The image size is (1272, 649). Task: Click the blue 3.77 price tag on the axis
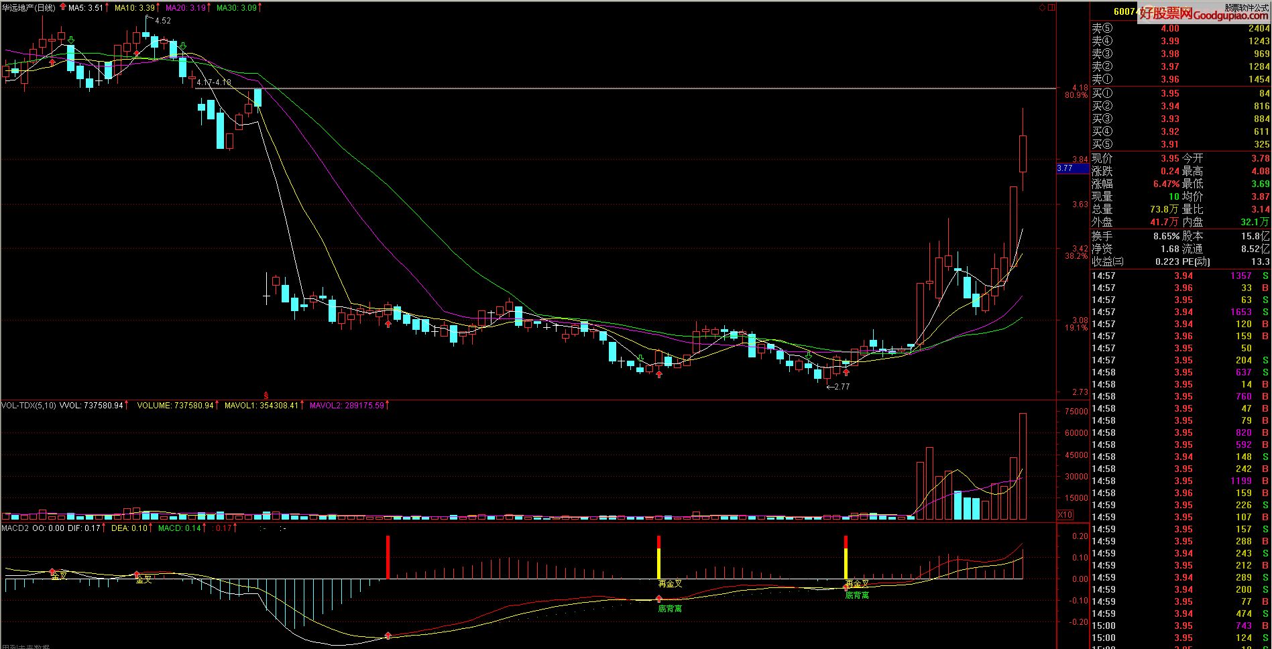click(x=1073, y=168)
